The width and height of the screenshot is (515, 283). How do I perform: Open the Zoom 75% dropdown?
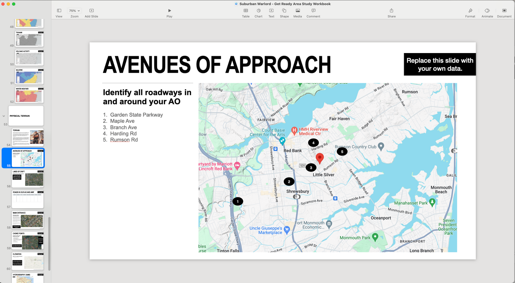point(74,13)
